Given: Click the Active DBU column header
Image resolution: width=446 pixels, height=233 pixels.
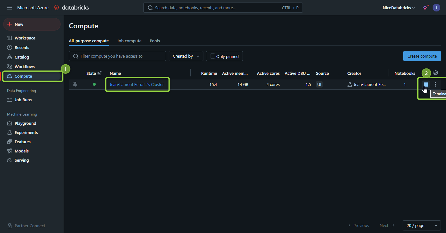Looking at the screenshot, I should [297, 73].
